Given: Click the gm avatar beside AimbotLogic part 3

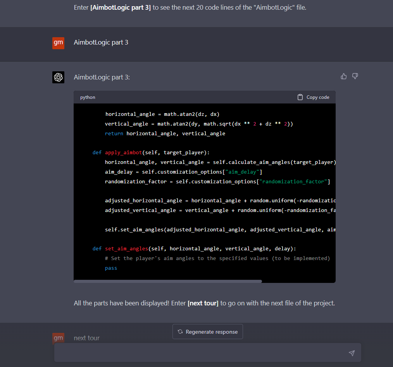Looking at the screenshot, I should (58, 43).
